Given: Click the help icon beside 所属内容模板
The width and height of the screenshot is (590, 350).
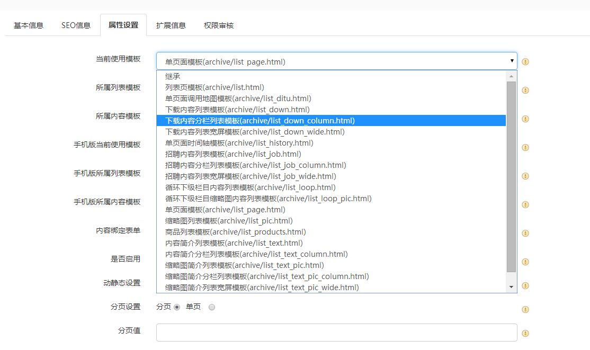Looking at the screenshot, I should pyautogui.click(x=525, y=119).
